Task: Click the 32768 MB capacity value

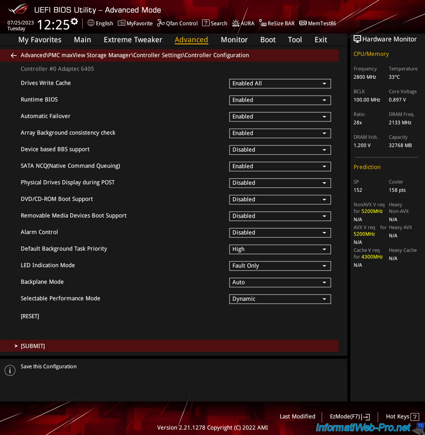Action: tap(400, 145)
